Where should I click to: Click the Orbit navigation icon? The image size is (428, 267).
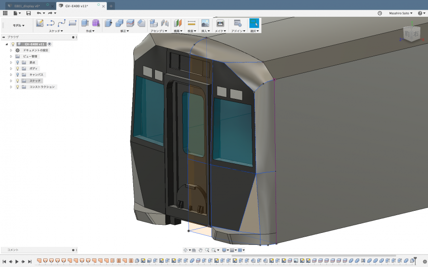point(185,250)
